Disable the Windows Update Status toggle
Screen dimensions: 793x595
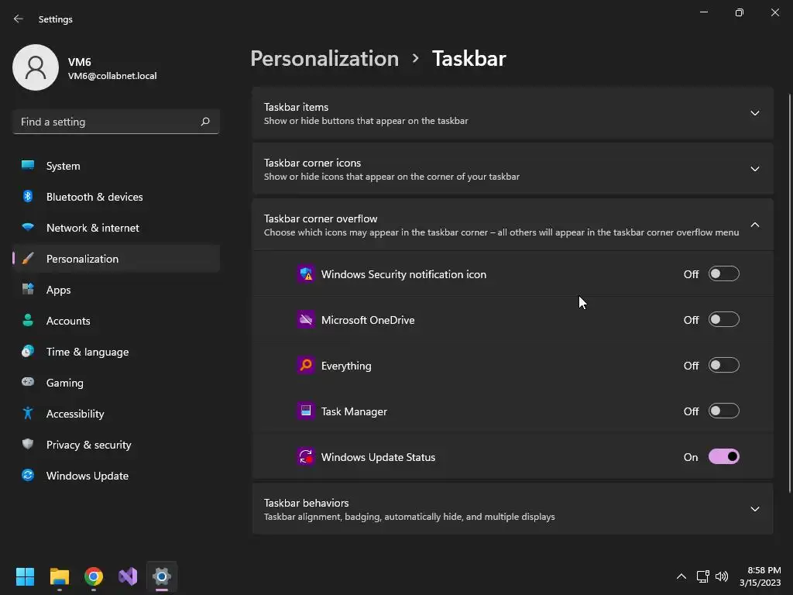723,457
